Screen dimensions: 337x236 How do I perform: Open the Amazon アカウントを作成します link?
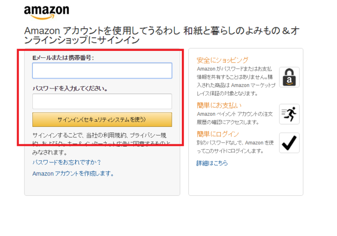tap(73, 174)
